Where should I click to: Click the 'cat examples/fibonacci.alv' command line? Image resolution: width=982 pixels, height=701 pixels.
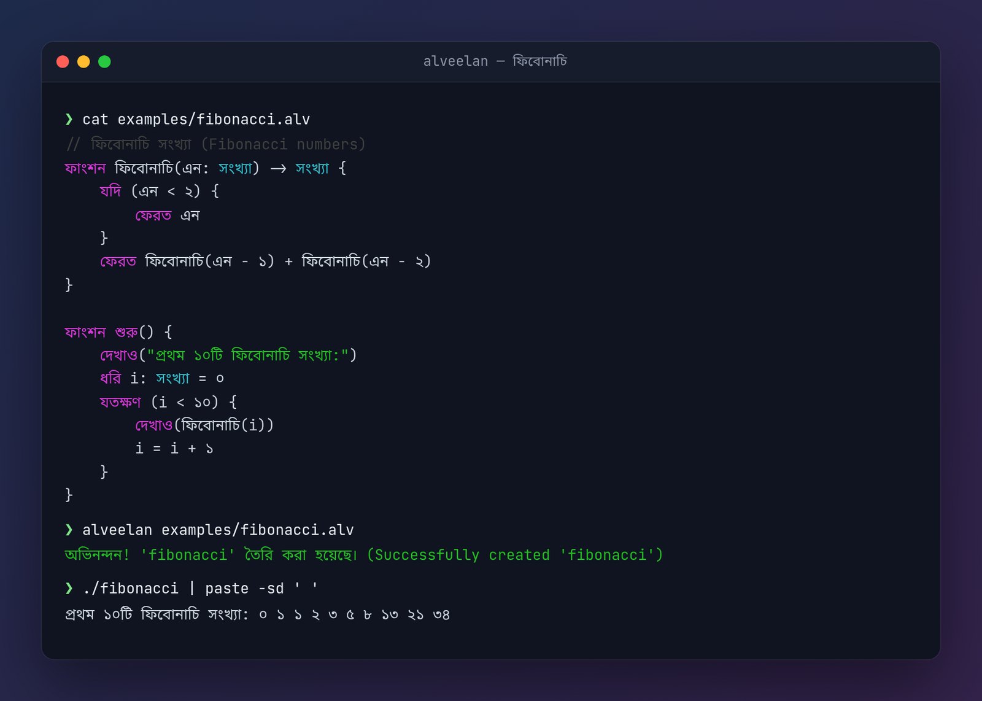pos(196,119)
